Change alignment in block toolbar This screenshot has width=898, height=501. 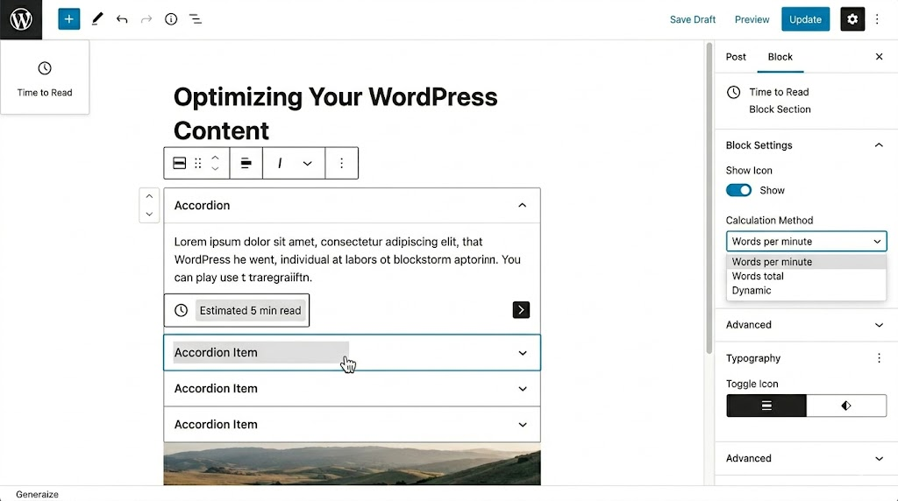click(x=246, y=163)
